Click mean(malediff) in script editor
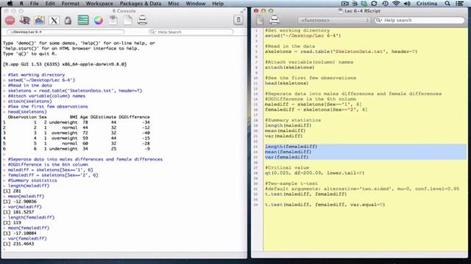This screenshot has width=471, height=264. [285, 131]
